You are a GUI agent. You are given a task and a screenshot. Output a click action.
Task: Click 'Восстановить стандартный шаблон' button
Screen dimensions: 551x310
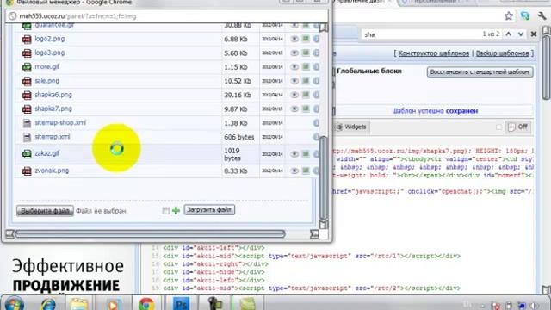pos(480,72)
